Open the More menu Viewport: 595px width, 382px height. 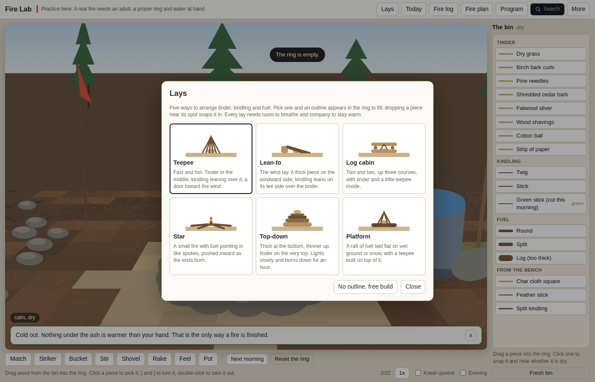pyautogui.click(x=578, y=9)
